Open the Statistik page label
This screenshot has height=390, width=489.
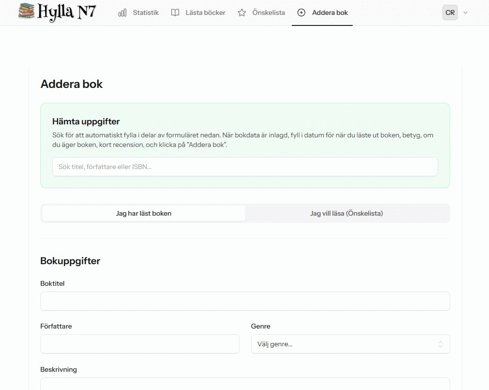145,13
